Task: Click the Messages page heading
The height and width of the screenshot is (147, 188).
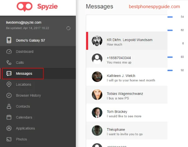Action: 100,7
